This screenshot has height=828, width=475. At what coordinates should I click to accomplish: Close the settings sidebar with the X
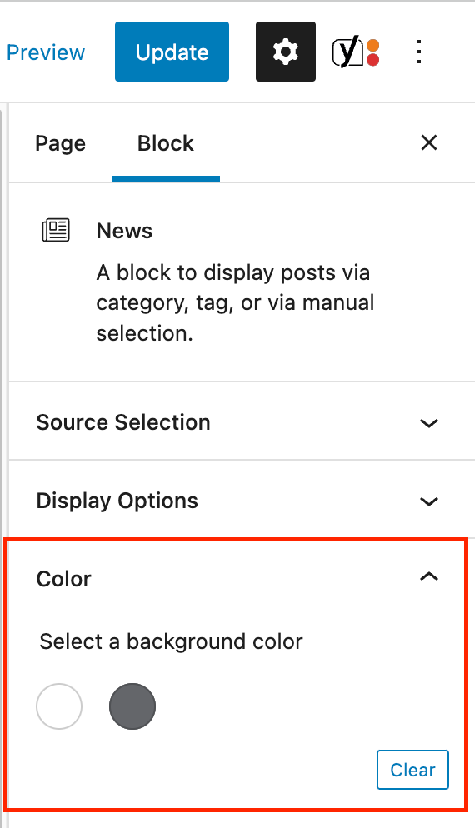(429, 142)
